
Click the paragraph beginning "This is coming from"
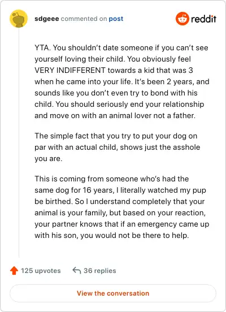(x=121, y=207)
